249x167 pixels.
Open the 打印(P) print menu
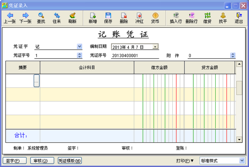(185, 161)
